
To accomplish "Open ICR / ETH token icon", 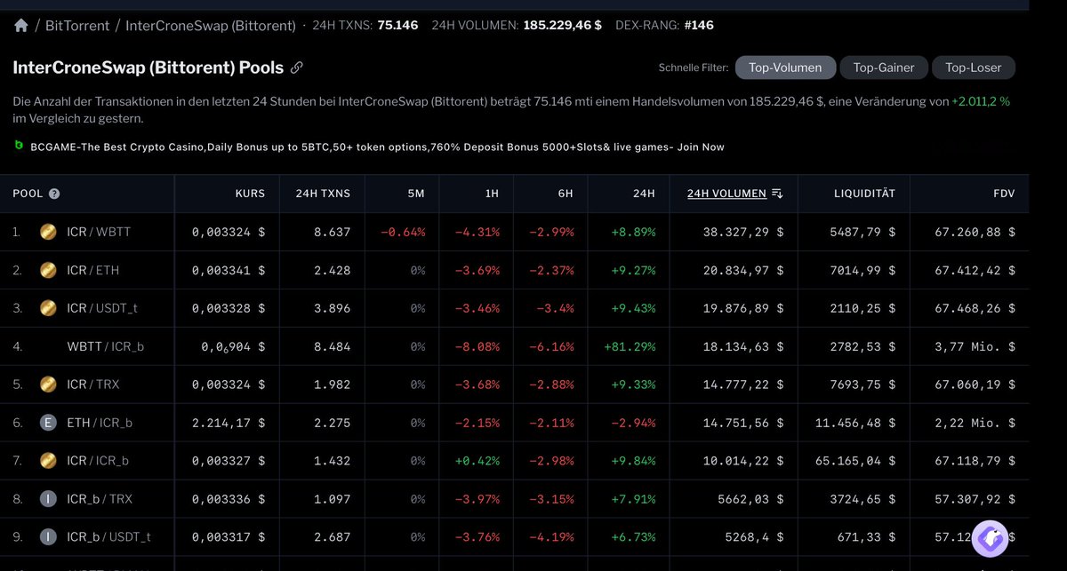I will (49, 270).
